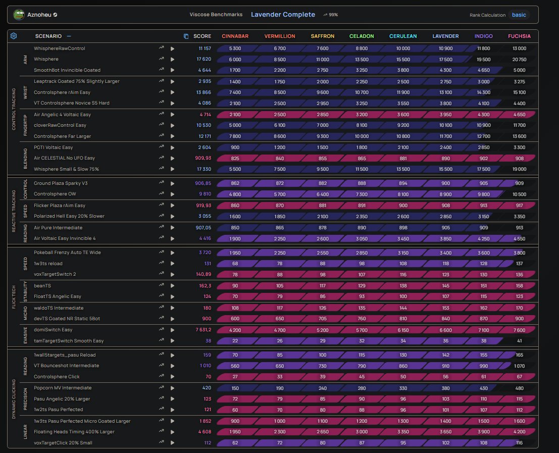Click the Controlsphere OW score progress bar
This screenshot has height=453, width=559.
[376, 194]
